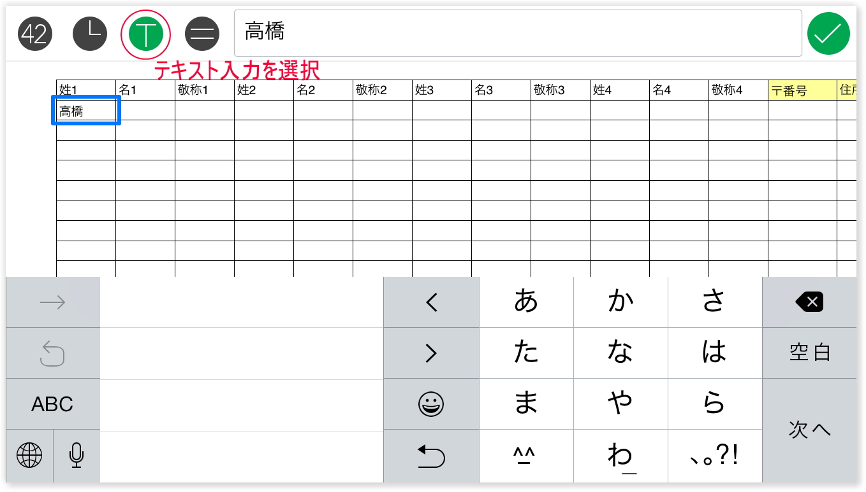Screen dimensions: 866x492
Task: Switch keyboard to ABC mode
Action: click(53, 404)
